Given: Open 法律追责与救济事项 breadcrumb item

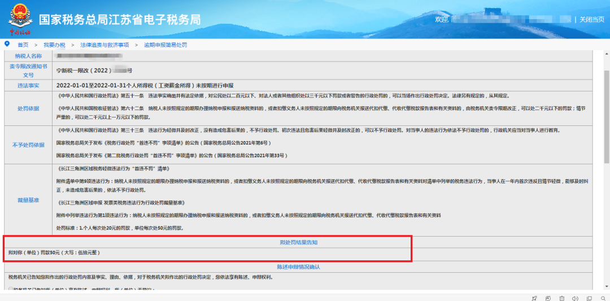Looking at the screenshot, I should click(104, 45).
